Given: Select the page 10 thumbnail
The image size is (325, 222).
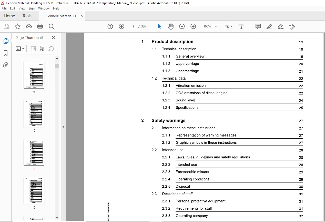Looking at the screenshot, I should click(34, 113).
